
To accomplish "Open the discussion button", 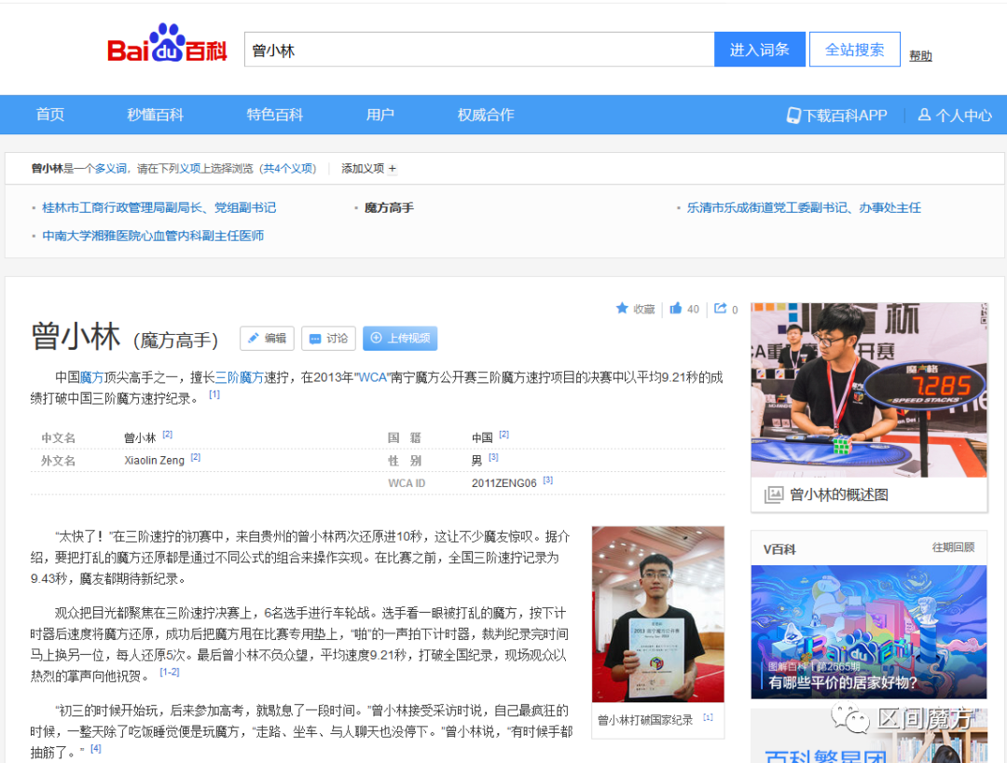I will point(328,339).
